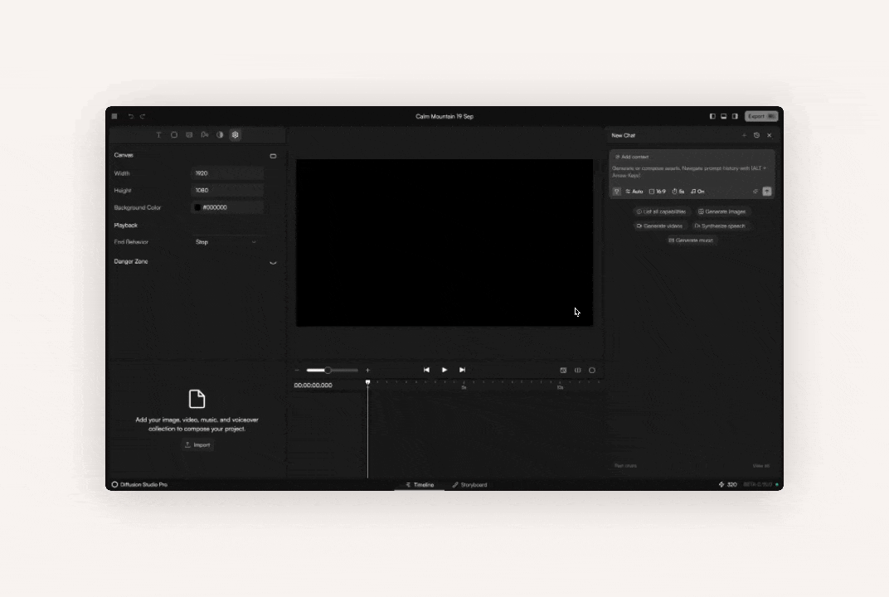Start a new chat with the plus icon
The height and width of the screenshot is (597, 889).
(x=744, y=135)
